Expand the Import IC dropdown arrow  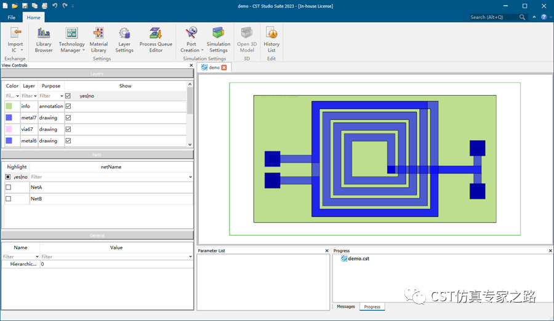click(x=22, y=50)
